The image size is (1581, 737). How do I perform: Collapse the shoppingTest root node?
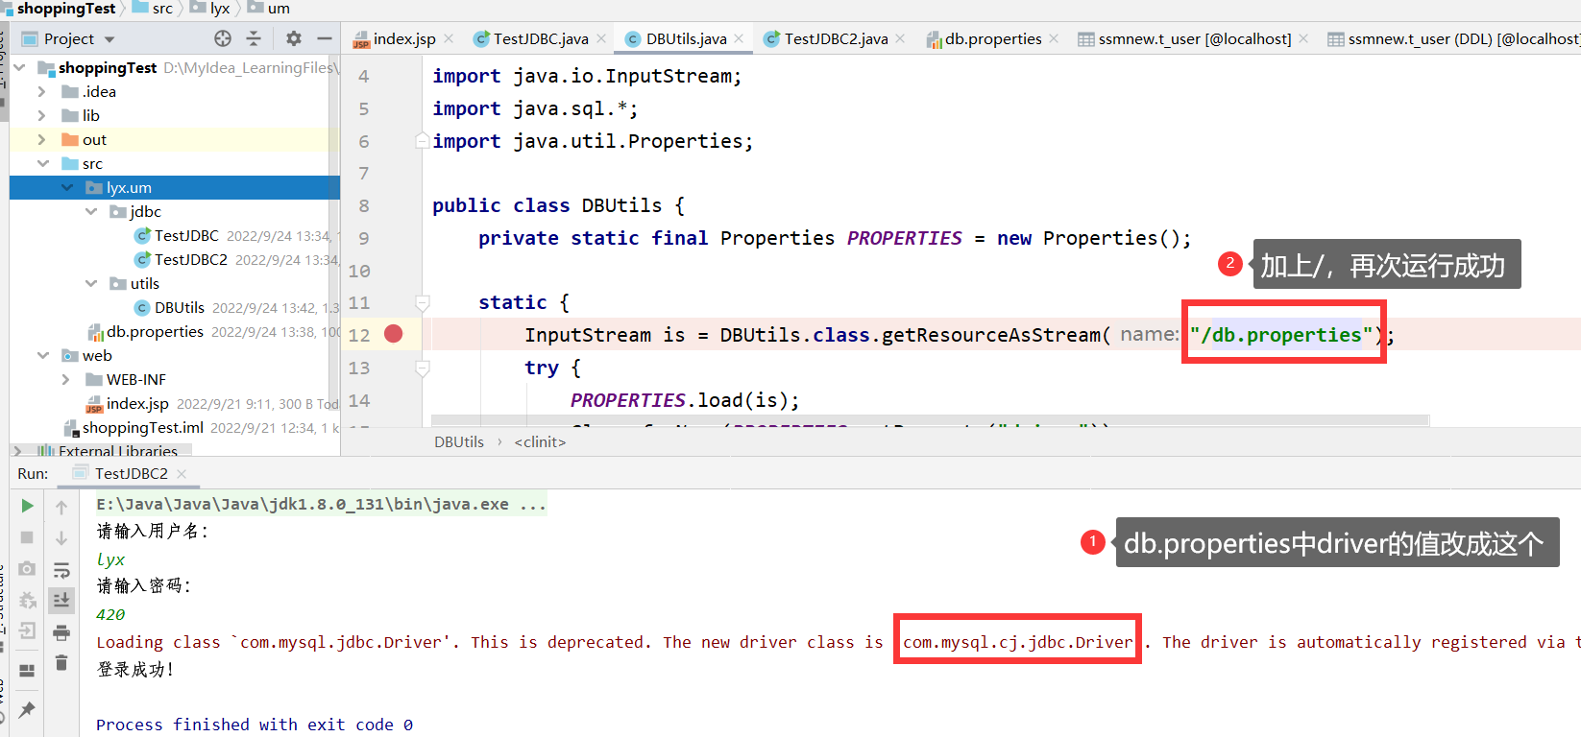[x=19, y=67]
